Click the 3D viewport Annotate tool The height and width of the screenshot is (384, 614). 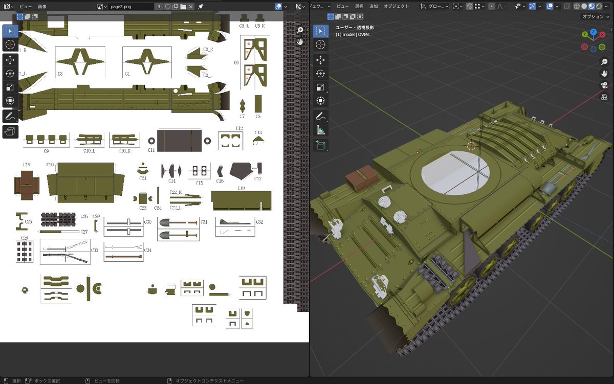[321, 116]
